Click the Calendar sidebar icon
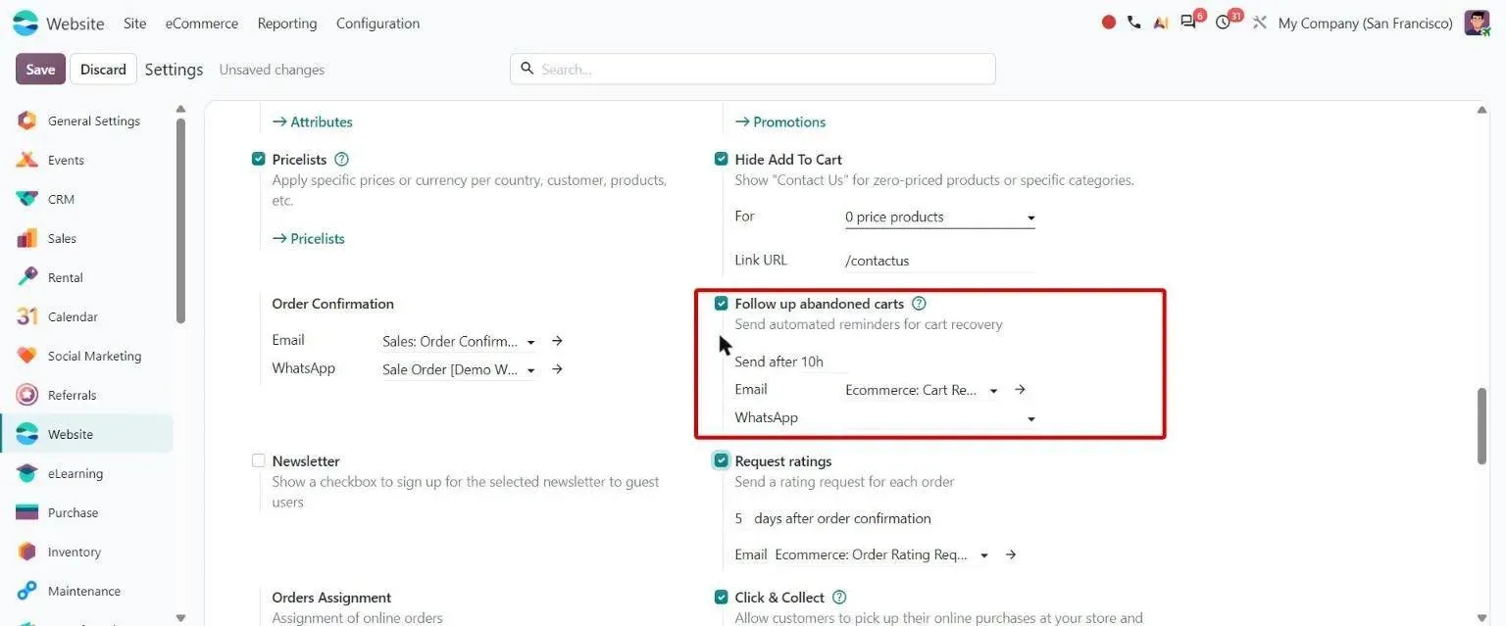The image size is (1506, 626). [27, 316]
